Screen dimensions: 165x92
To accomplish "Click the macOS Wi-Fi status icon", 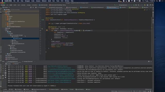I will 132,1.
